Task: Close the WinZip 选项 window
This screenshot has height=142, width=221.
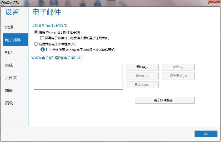Action: [x=214, y=2]
